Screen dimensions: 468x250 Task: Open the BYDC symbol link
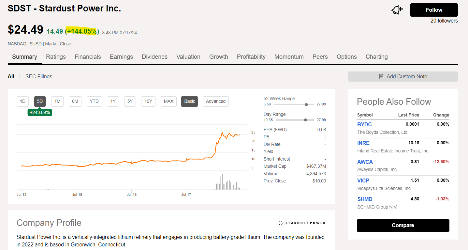tap(364, 124)
